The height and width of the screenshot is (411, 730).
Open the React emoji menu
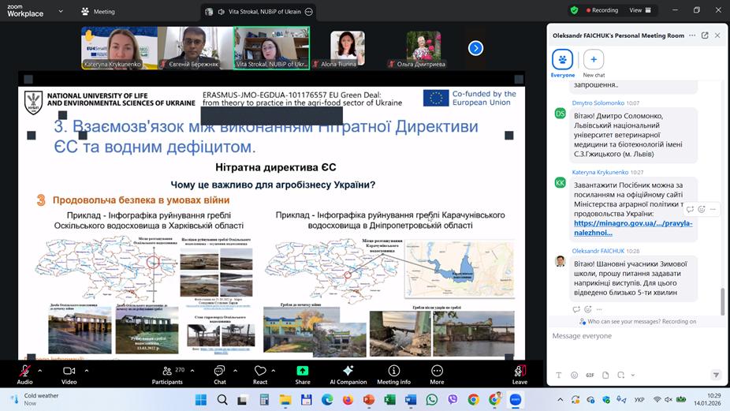pyautogui.click(x=260, y=372)
